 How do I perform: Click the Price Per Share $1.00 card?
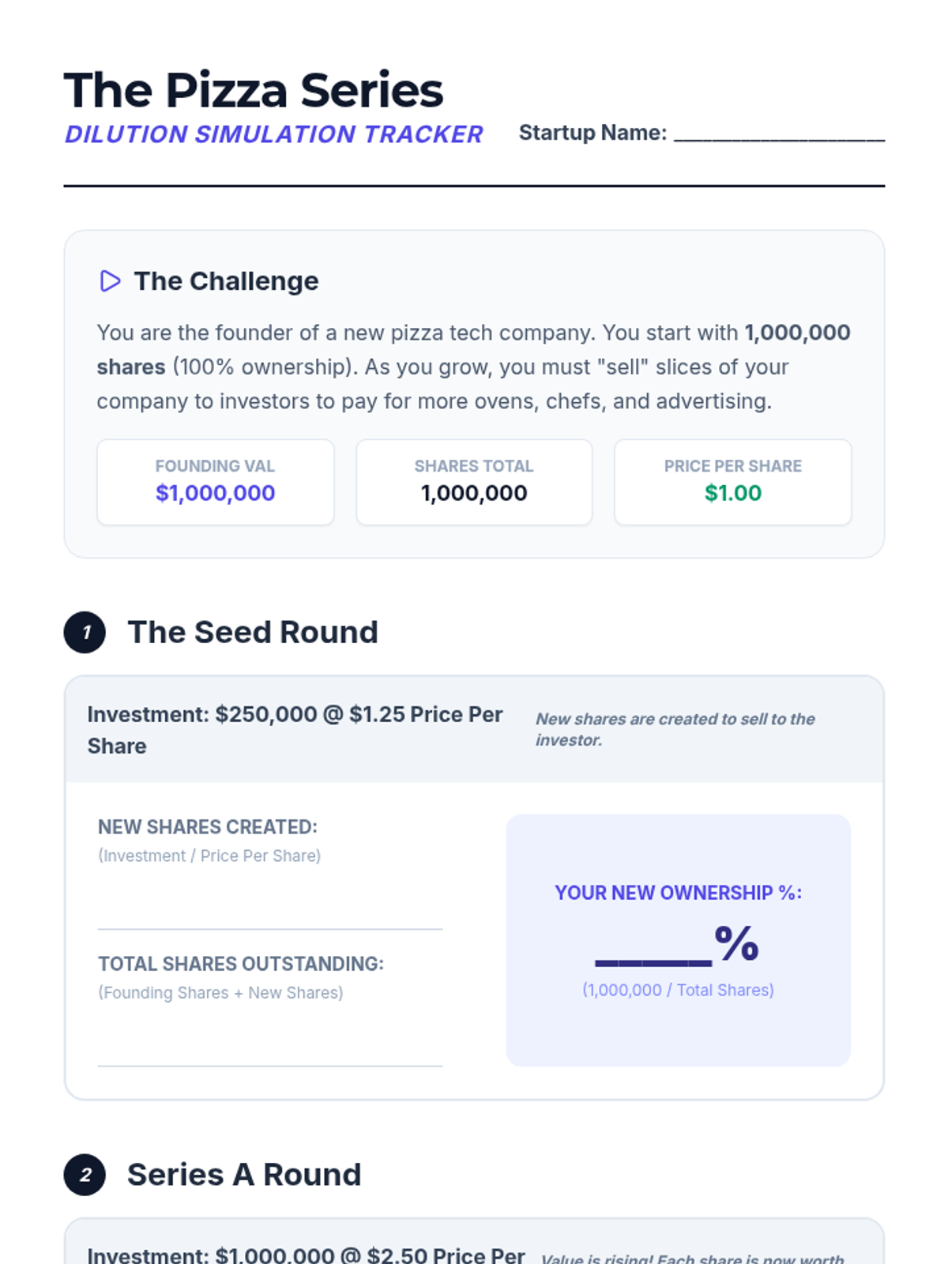tap(732, 482)
